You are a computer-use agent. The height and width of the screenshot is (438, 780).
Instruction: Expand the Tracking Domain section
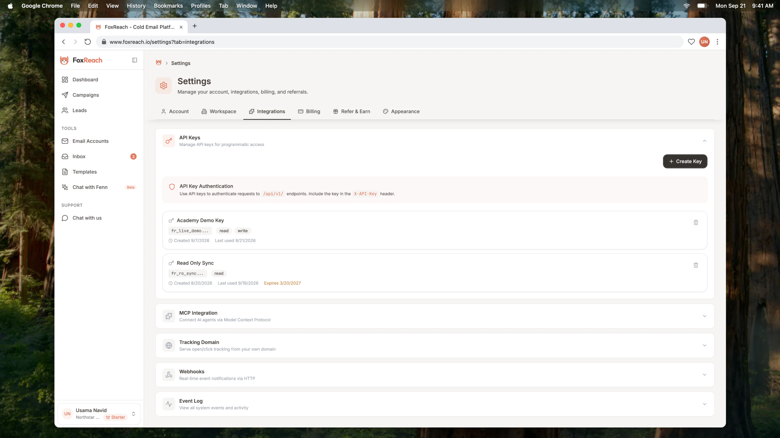pos(704,346)
